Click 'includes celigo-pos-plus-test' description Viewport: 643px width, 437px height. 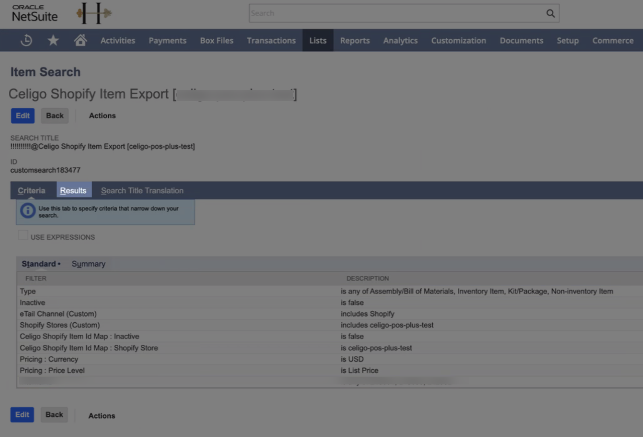[x=387, y=325]
